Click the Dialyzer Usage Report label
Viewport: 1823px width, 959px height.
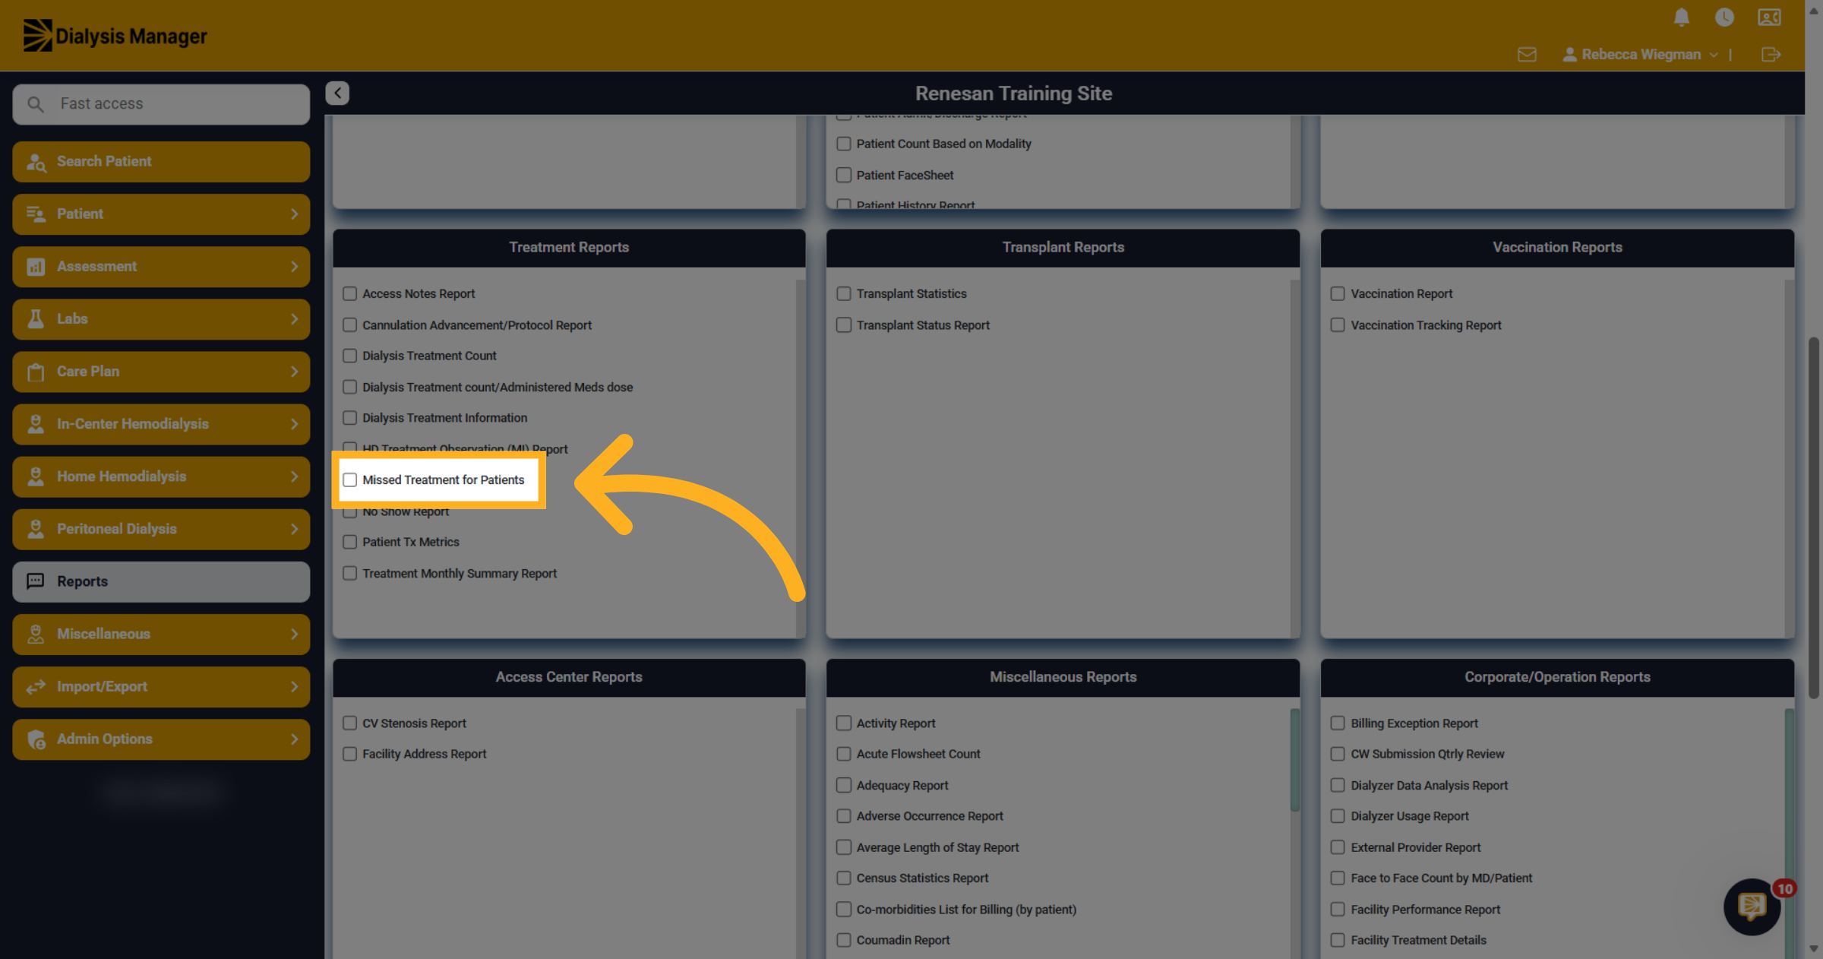(1410, 816)
